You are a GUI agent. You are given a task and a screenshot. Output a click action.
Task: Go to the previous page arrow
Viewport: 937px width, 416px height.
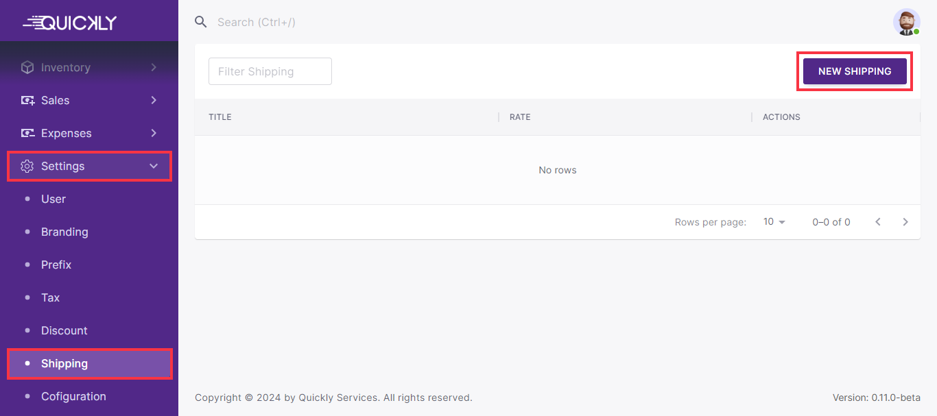coord(877,222)
